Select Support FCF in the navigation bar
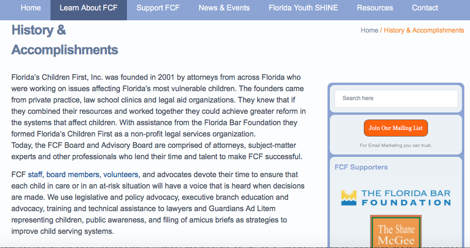470x248 pixels. coord(158,8)
